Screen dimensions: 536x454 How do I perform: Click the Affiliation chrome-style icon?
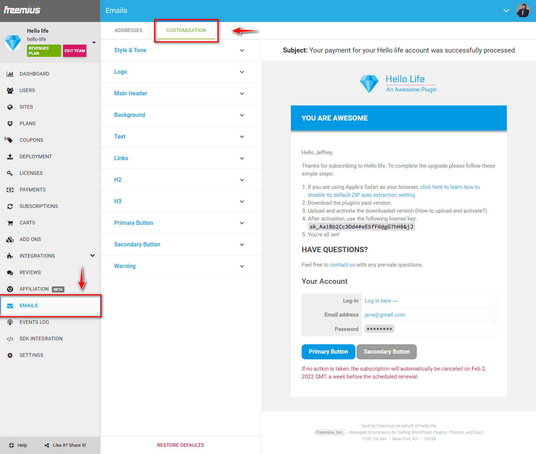pyautogui.click(x=10, y=289)
